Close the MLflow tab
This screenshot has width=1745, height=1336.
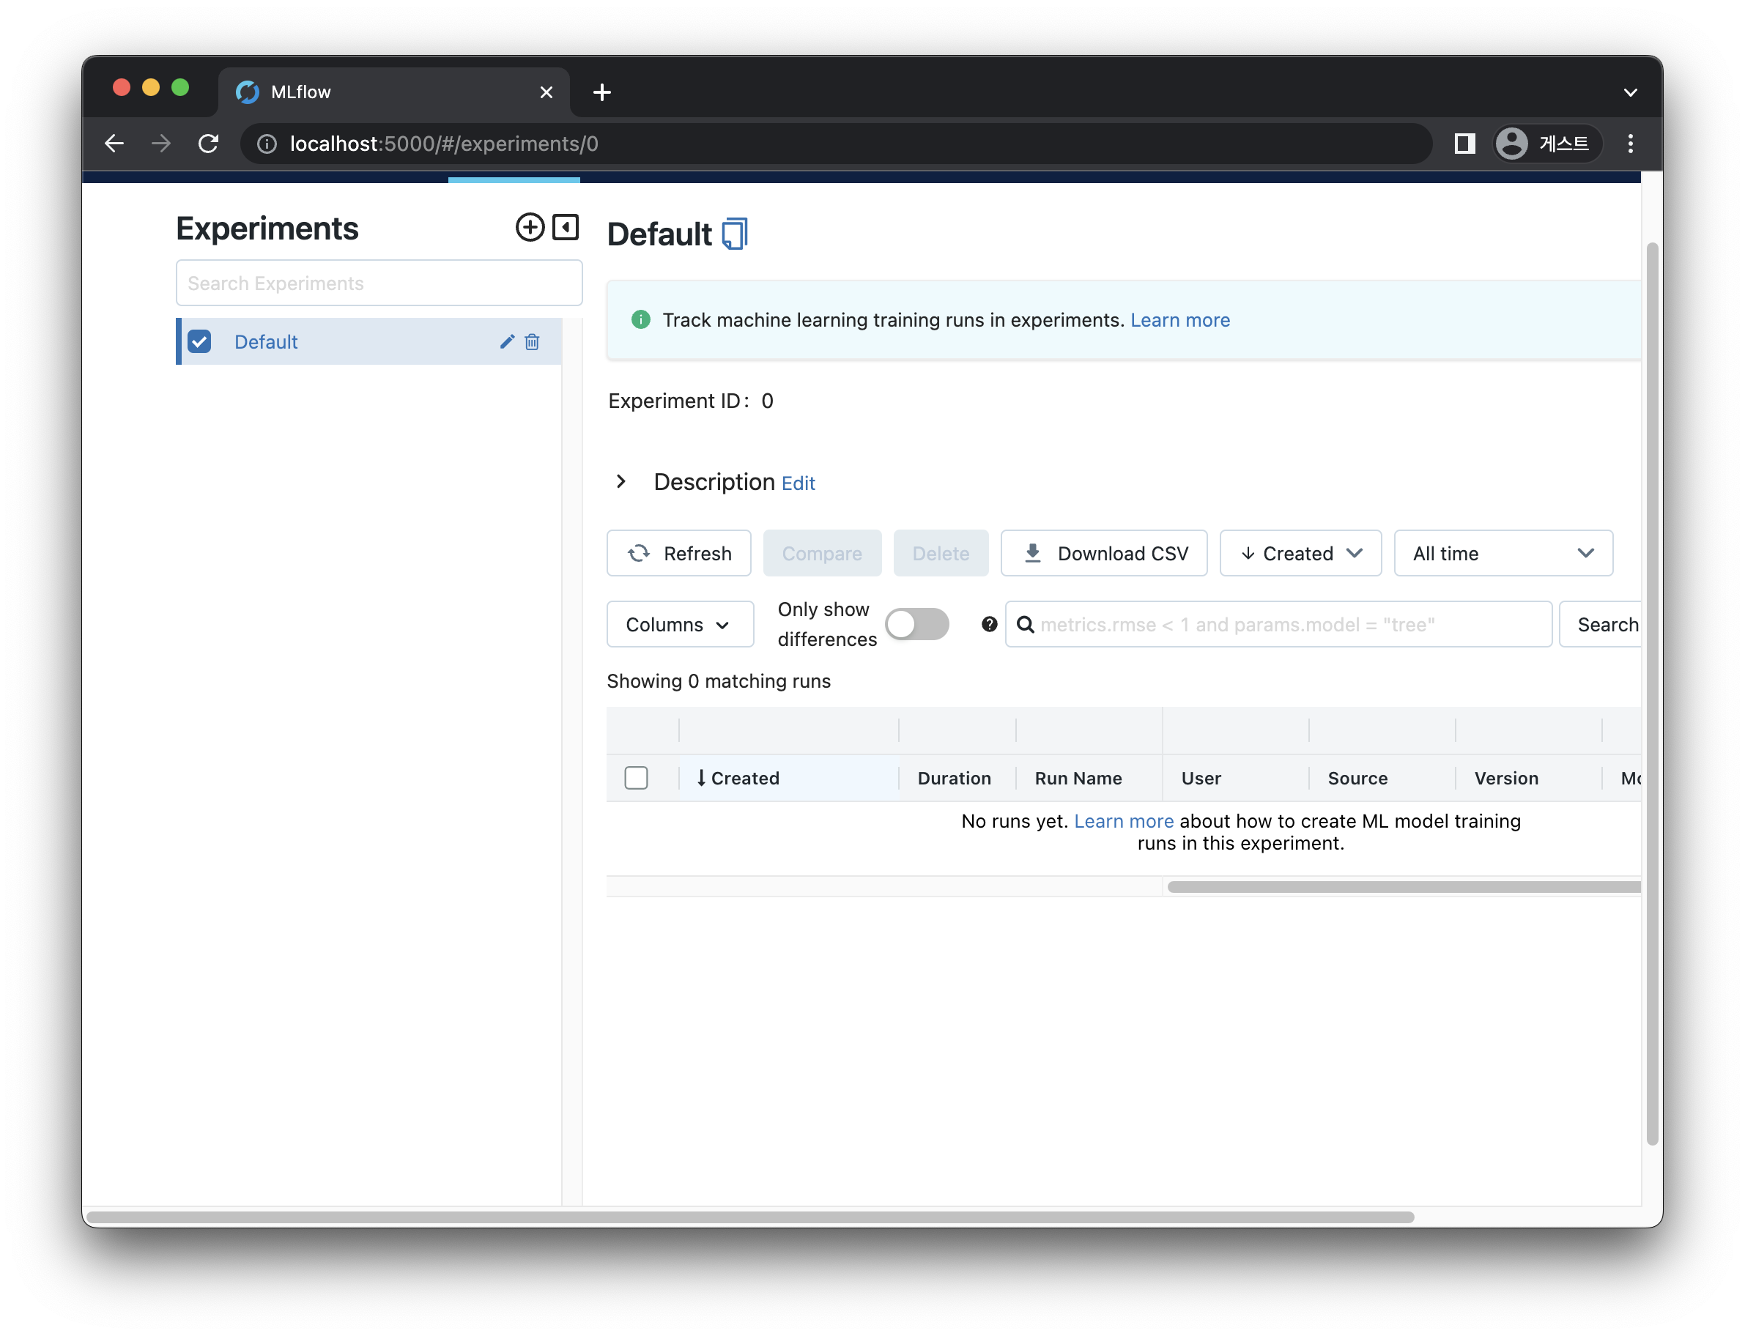[x=547, y=92]
